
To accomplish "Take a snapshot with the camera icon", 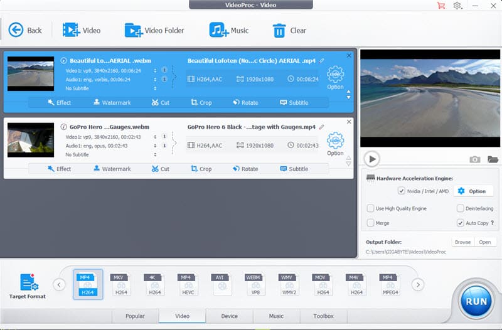I will (475, 159).
